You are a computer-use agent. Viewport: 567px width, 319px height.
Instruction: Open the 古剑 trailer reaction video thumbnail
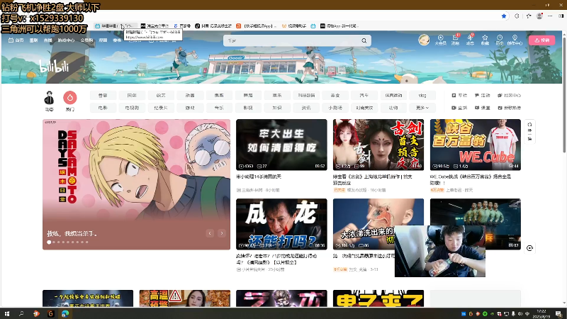378,145
